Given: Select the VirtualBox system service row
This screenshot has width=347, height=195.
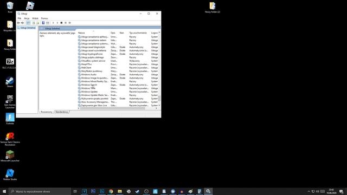Looking at the screenshot, I should pos(118,61).
